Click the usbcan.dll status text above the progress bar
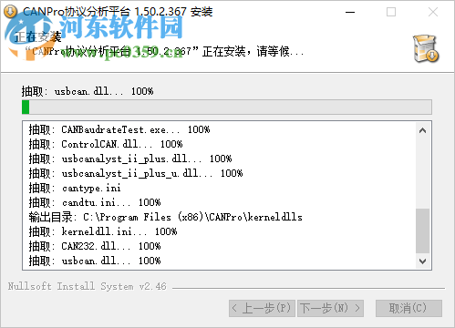Viewport: 455px width, 328px height. pyautogui.click(x=88, y=91)
